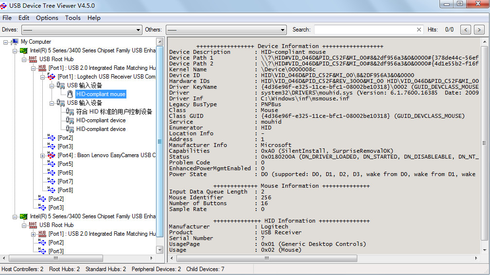Open the Tools menu

point(73,18)
